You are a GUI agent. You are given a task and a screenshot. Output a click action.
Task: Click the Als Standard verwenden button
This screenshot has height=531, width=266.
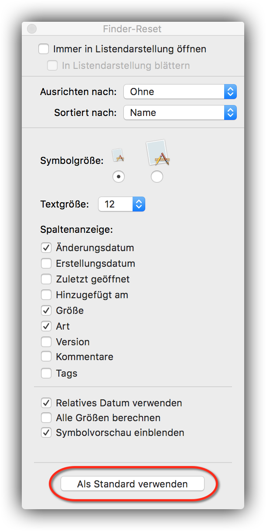tap(133, 484)
